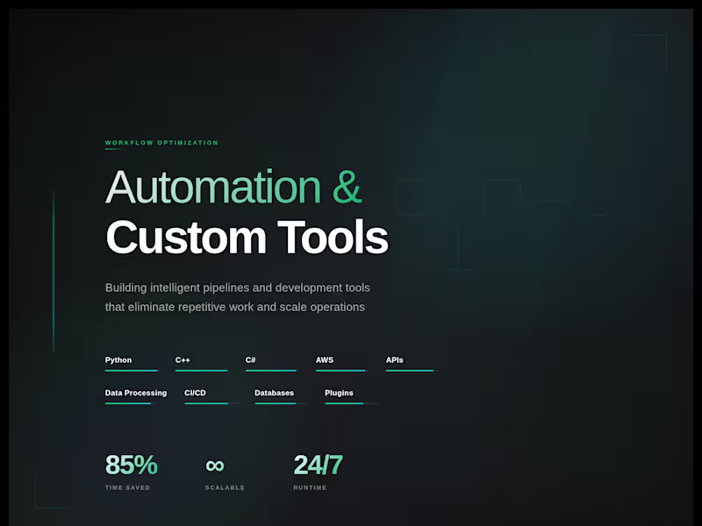Click the C# skill tag

pos(250,359)
